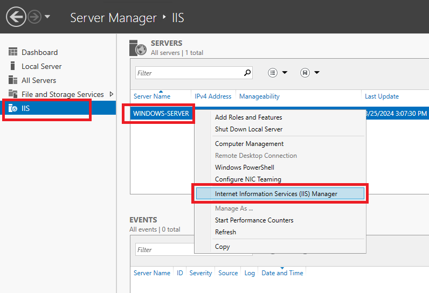Open the list options dropdown arrow
This screenshot has width=429, height=293.
pyautogui.click(x=285, y=72)
